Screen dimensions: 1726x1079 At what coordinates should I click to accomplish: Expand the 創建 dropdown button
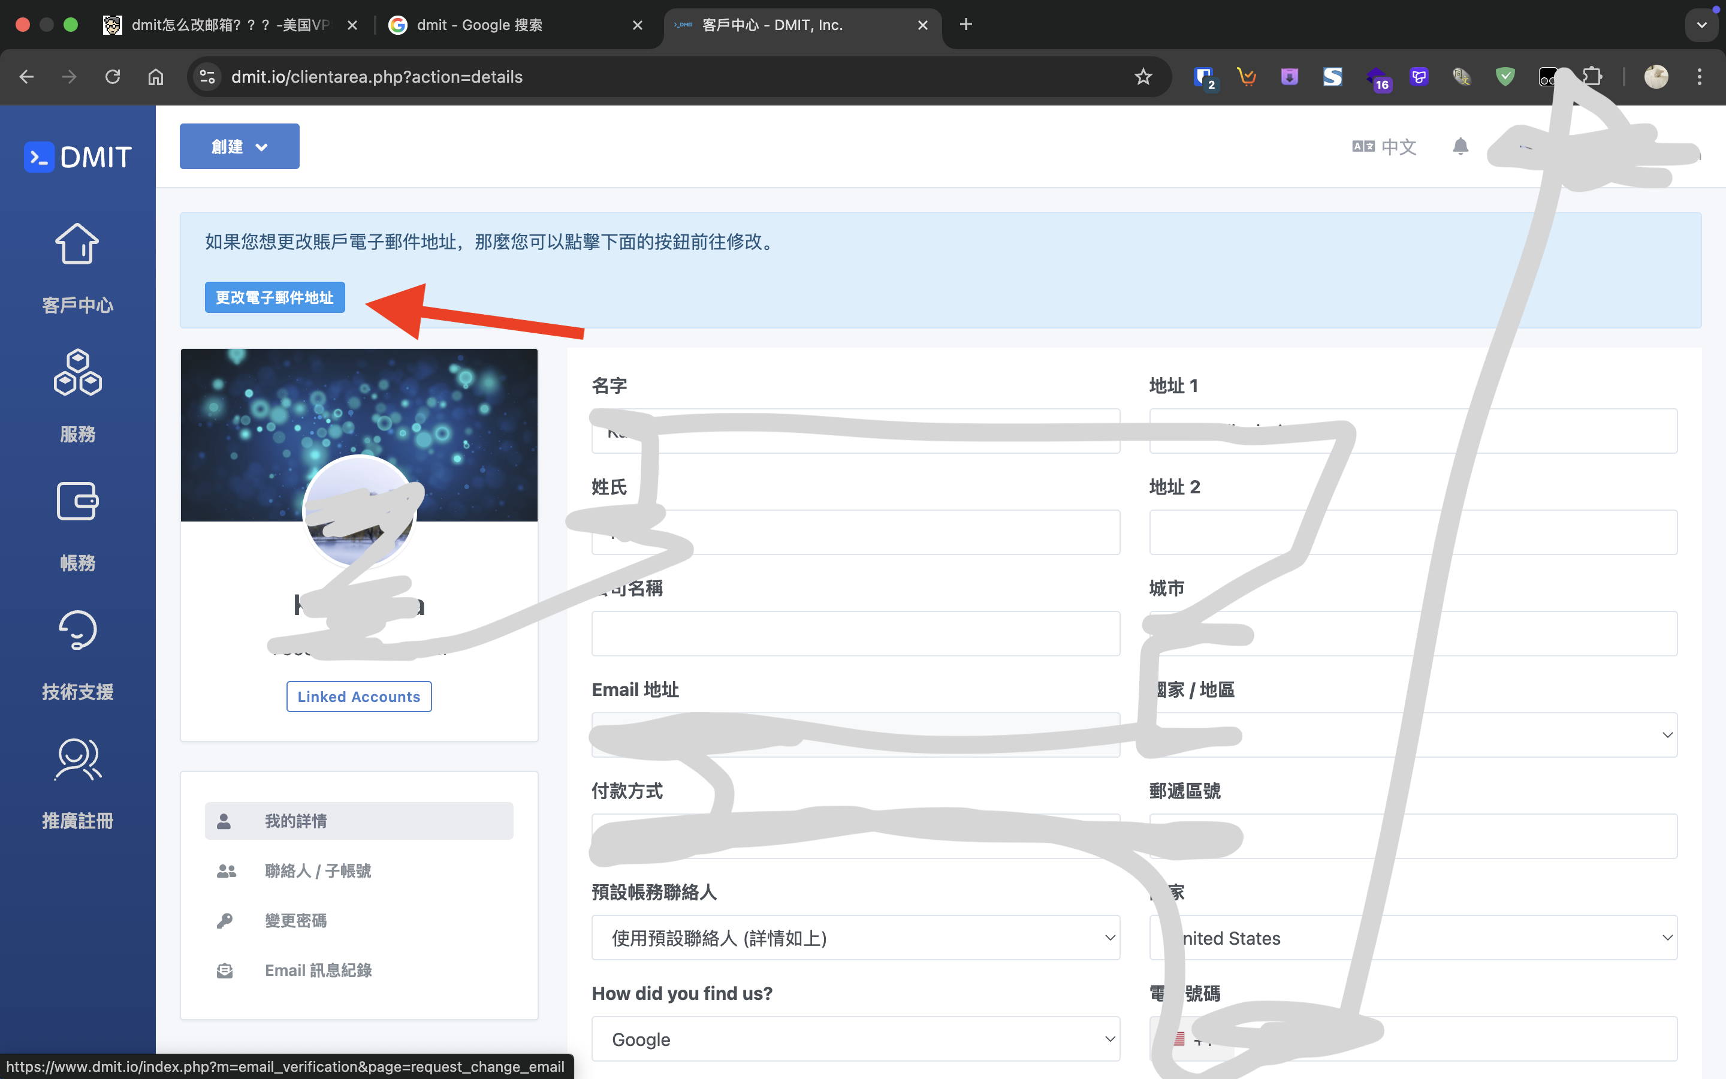239,146
